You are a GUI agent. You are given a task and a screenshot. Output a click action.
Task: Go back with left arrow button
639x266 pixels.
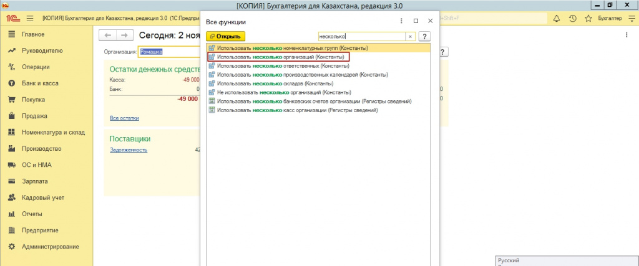tap(107, 36)
